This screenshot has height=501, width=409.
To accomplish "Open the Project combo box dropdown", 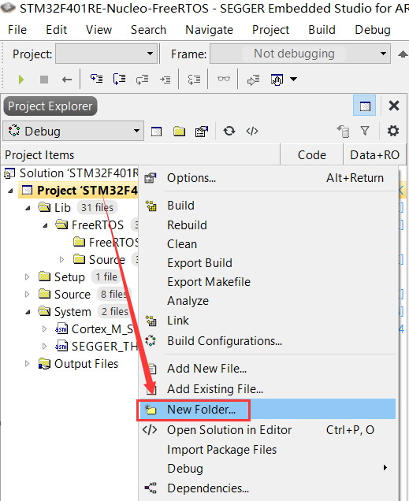I will point(106,54).
